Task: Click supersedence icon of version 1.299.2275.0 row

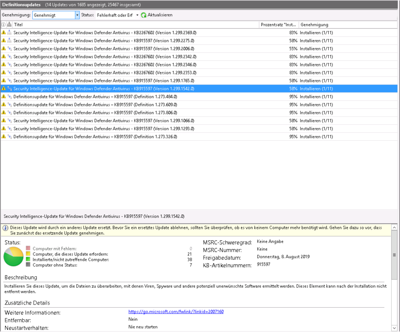Action: tap(10, 41)
